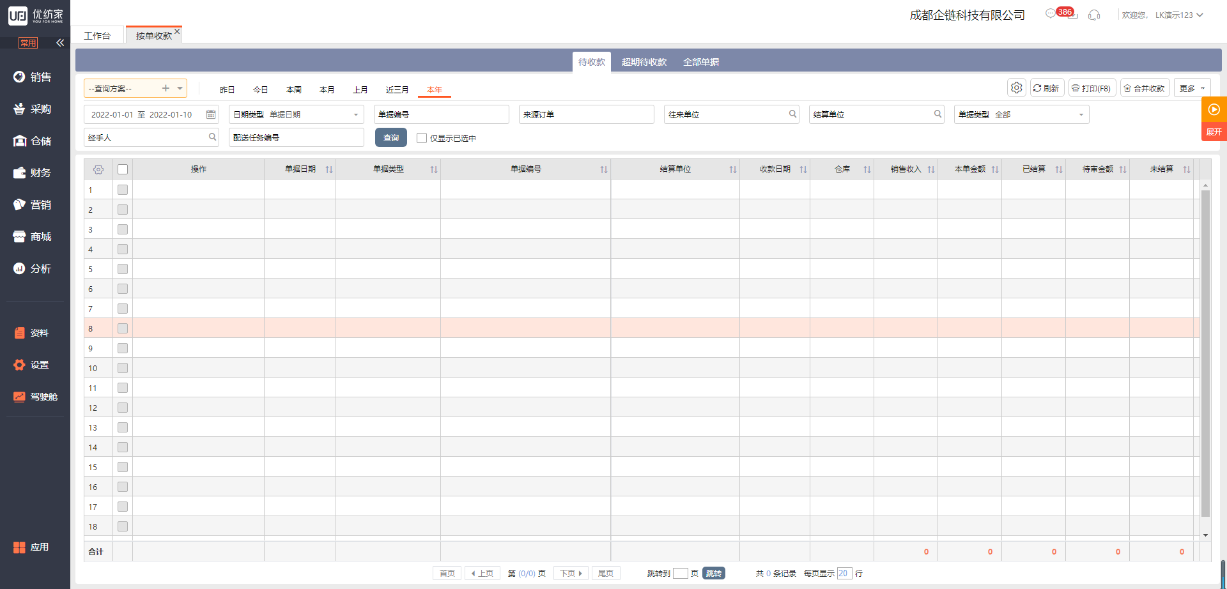The image size is (1227, 589).
Task: Toggle the select-all checkbox in table header
Action: (x=123, y=169)
